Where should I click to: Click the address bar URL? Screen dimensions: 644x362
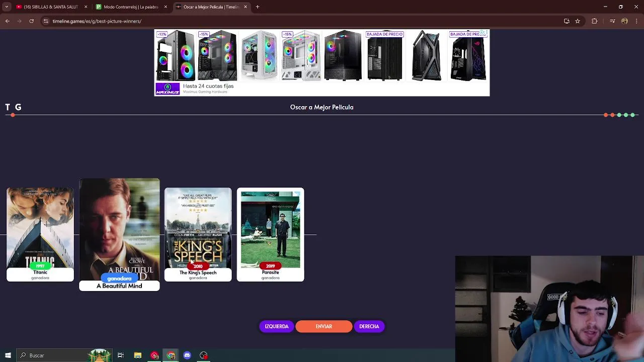coord(97,21)
